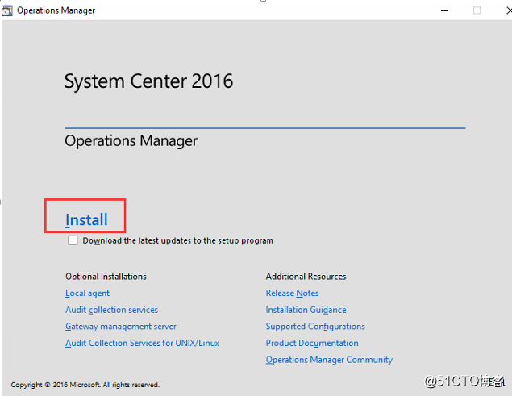Screen dimensions: 512x396
Task: Minimize the Operations Manager window
Action: pos(444,10)
